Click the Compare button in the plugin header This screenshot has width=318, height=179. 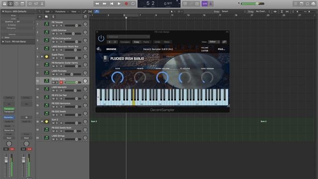click(125, 42)
